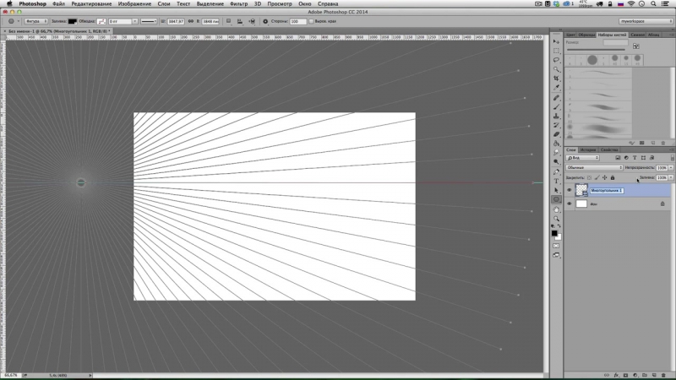This screenshot has width=676, height=380.
Task: Select the Clone Stamp tool
Action: (556, 116)
